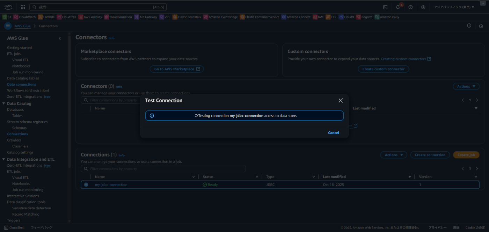Open EC2 favorite shortcut

point(331,17)
